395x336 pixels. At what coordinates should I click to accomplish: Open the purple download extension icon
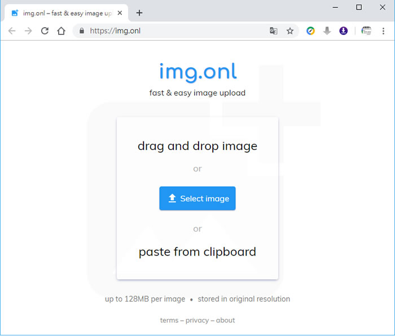343,31
